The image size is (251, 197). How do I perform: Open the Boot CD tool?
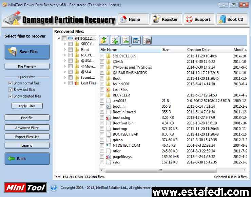pyautogui.click(x=232, y=19)
